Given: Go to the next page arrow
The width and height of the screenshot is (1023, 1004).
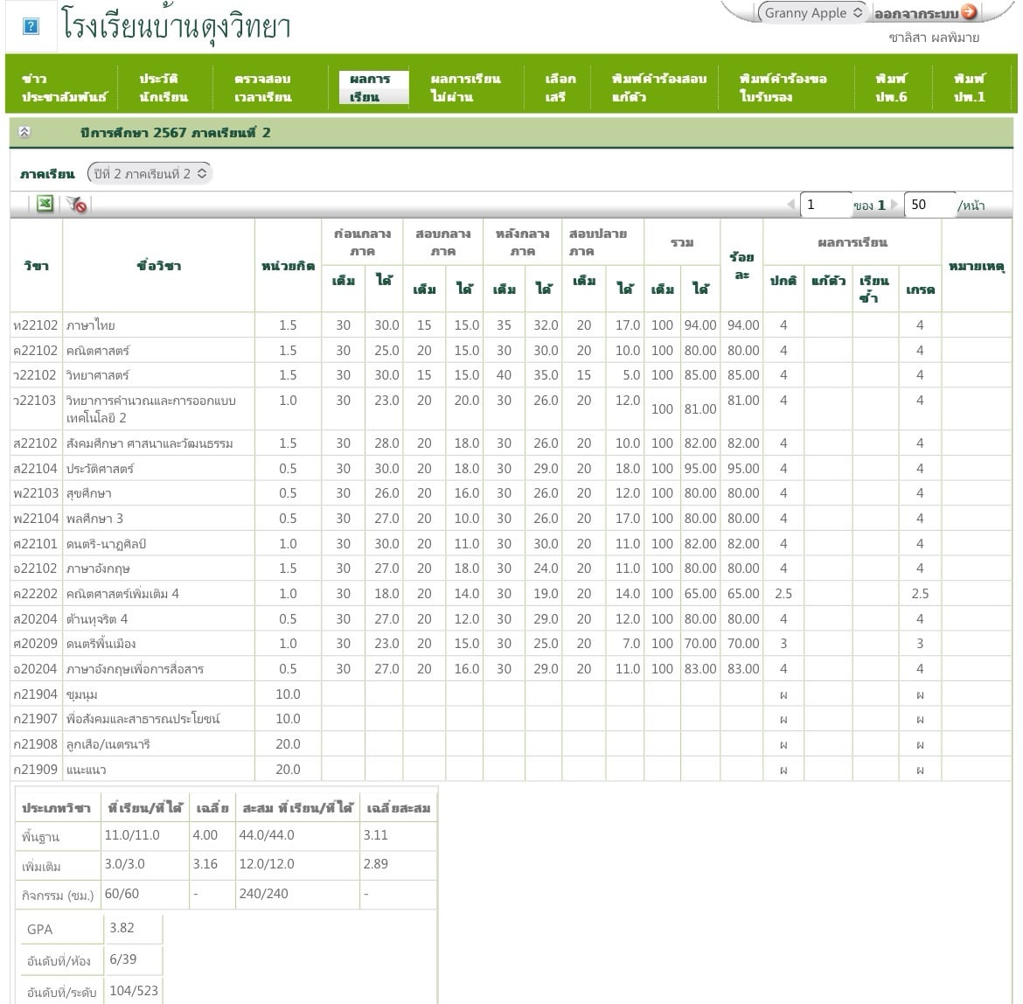Looking at the screenshot, I should (x=895, y=205).
